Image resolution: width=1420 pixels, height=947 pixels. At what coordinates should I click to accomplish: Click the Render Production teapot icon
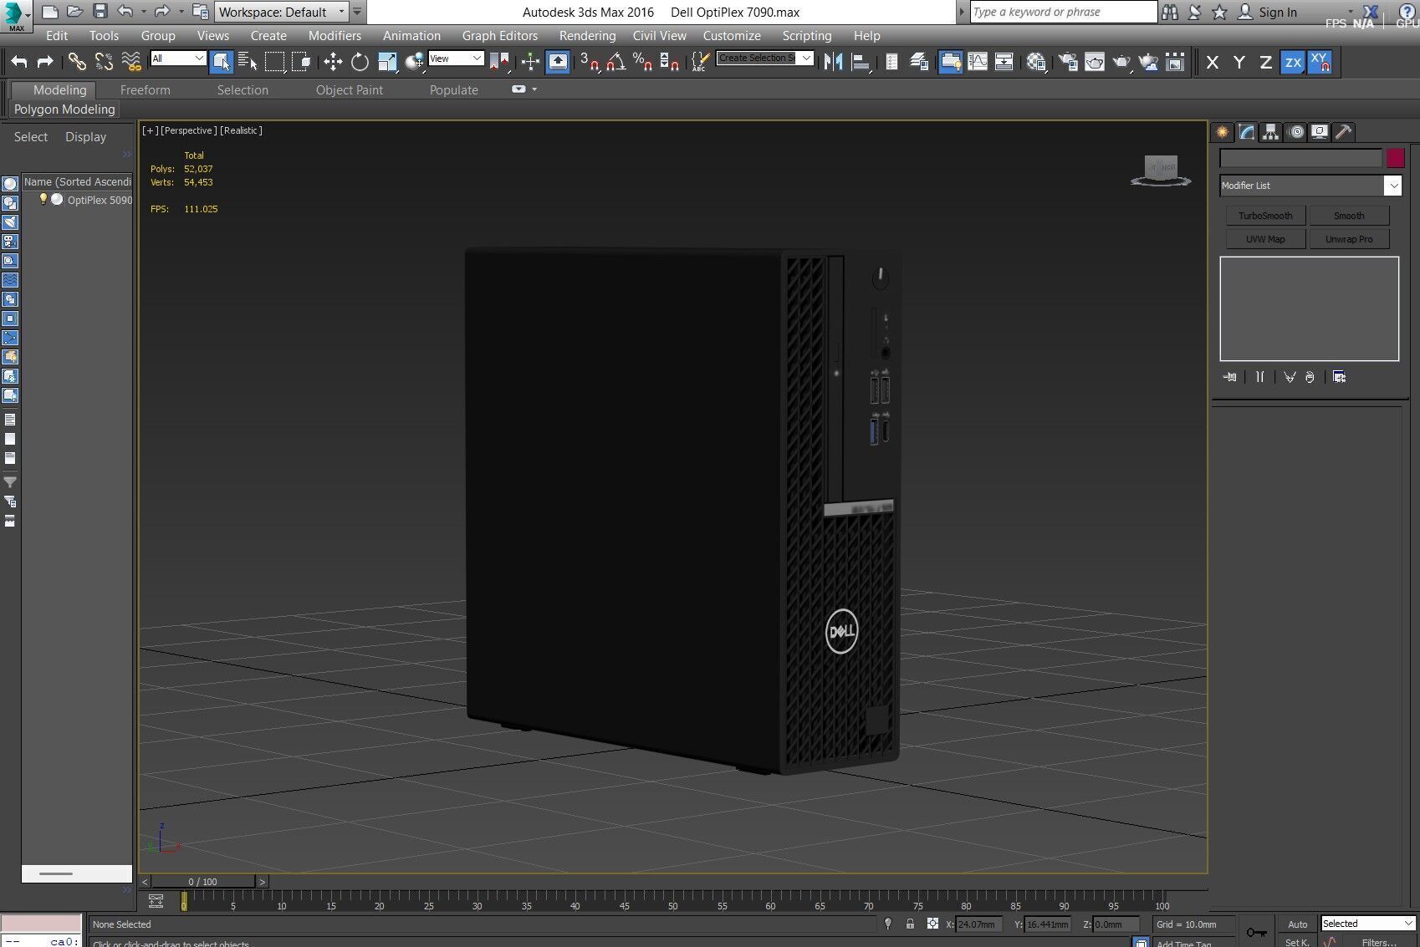point(1121,61)
